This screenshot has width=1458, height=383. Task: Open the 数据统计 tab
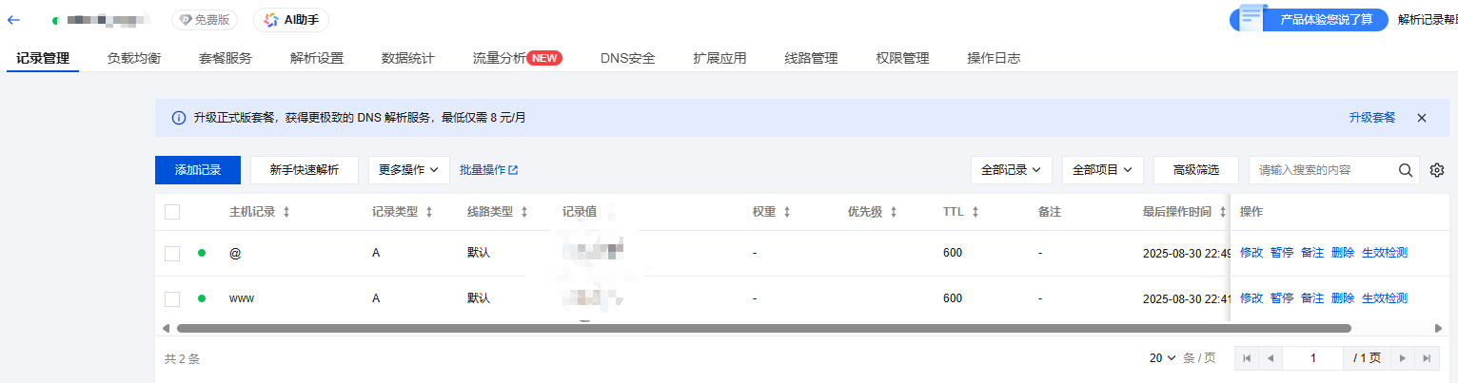[407, 58]
